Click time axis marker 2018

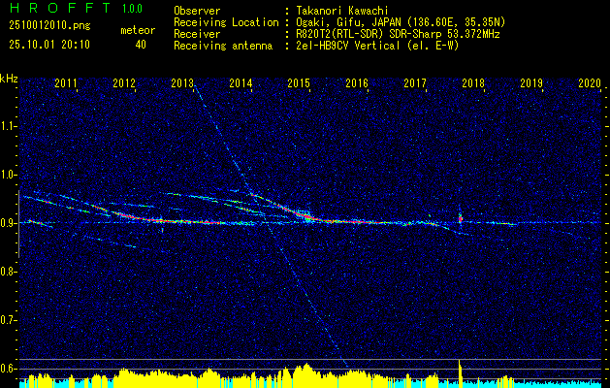[x=473, y=82]
